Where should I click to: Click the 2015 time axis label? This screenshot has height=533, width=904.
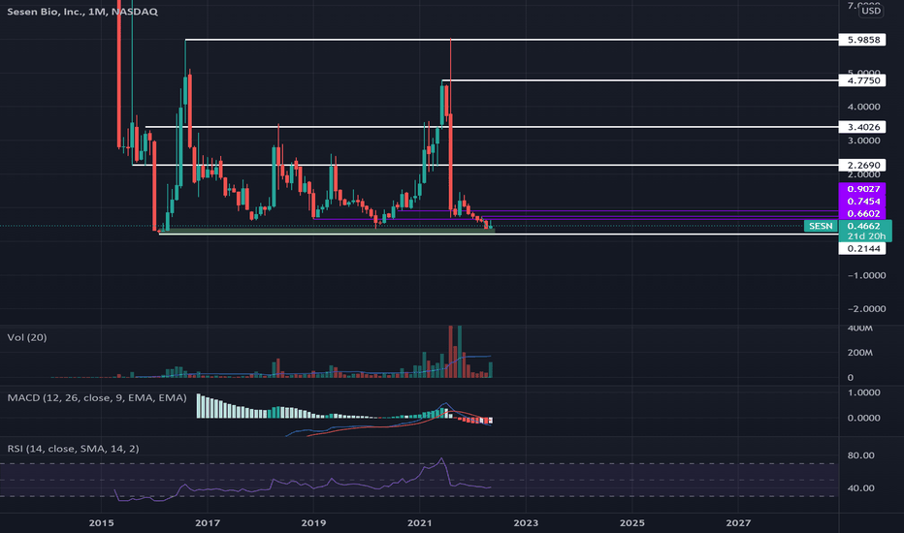click(101, 522)
